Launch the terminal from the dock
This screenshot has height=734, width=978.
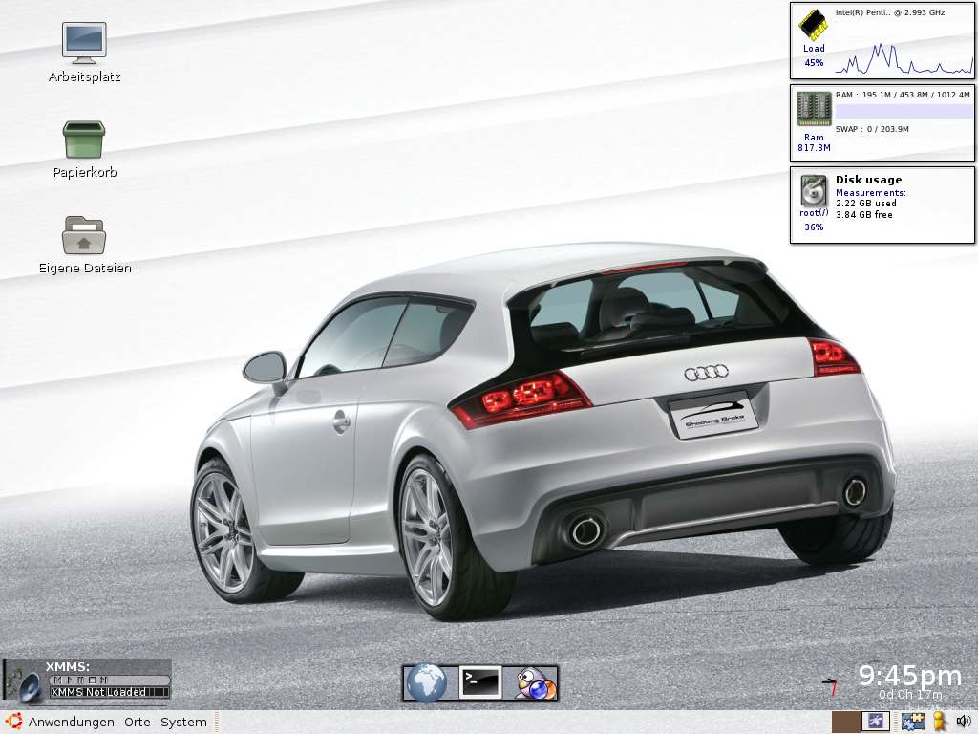[x=480, y=682]
